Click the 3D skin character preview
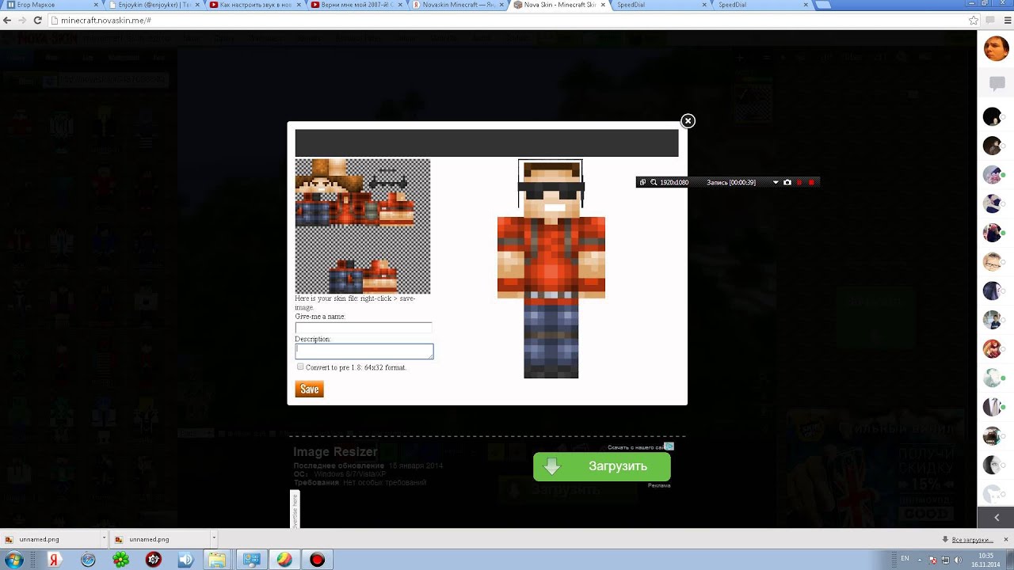 pos(551,269)
